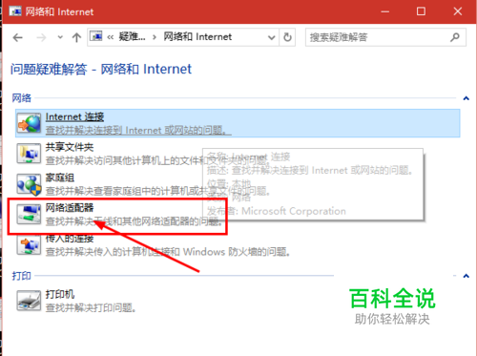Click the 传入的连接 troubleshooter icon
The width and height of the screenshot is (477, 356).
click(29, 244)
